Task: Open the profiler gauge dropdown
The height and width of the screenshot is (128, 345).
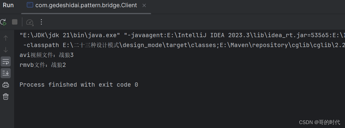Action: 29,22
